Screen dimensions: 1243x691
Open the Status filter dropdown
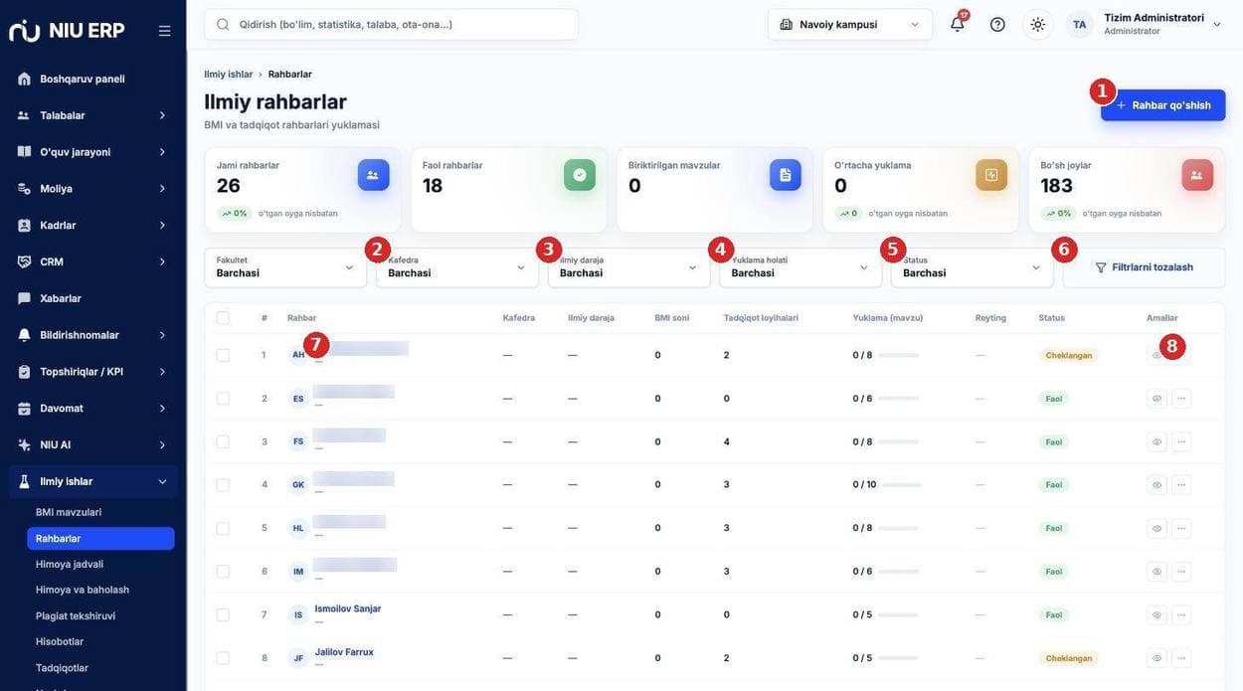tap(973, 267)
